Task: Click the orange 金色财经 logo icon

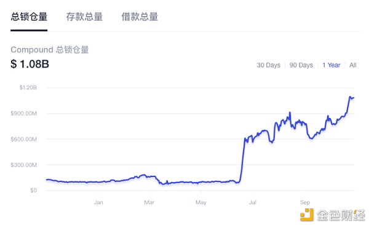Action: click(x=307, y=215)
